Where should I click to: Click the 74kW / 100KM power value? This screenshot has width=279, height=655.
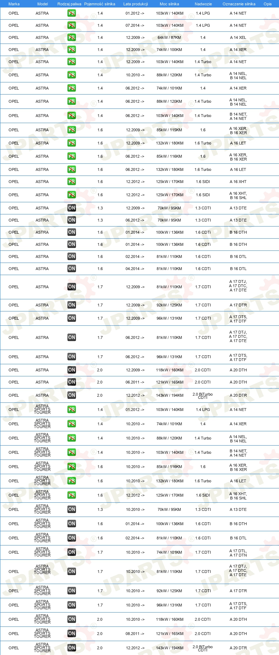coord(169,50)
